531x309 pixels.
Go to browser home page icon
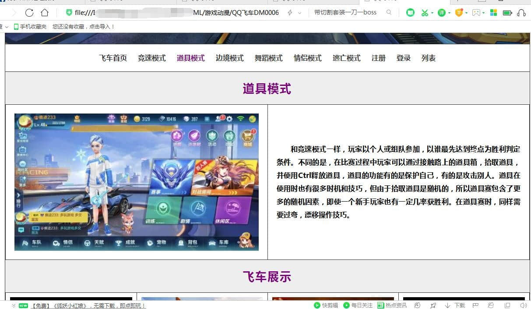[x=45, y=13]
